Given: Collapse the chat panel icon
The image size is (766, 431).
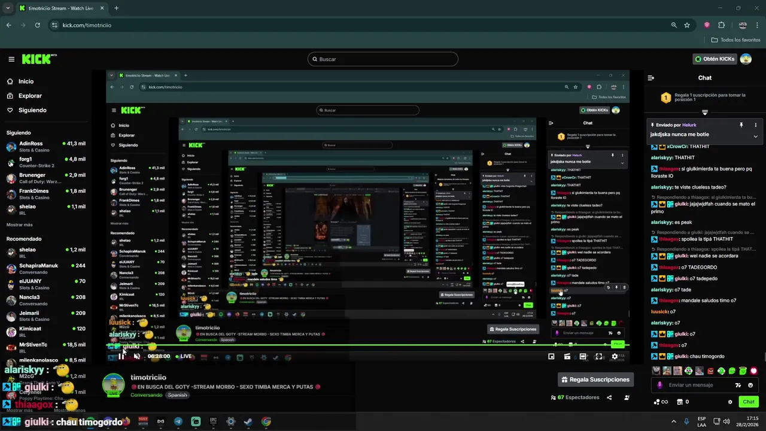Looking at the screenshot, I should point(651,78).
